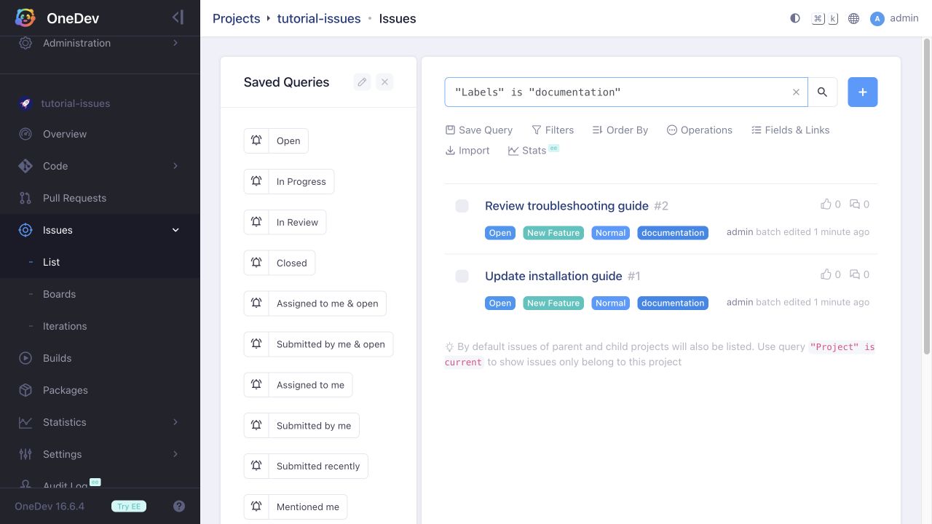The image size is (932, 524).
Task: Click the bell icon for In Review
Action: pos(256,223)
